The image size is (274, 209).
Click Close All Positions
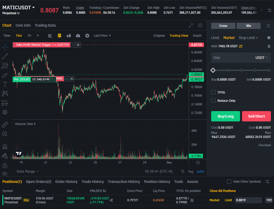222,191
